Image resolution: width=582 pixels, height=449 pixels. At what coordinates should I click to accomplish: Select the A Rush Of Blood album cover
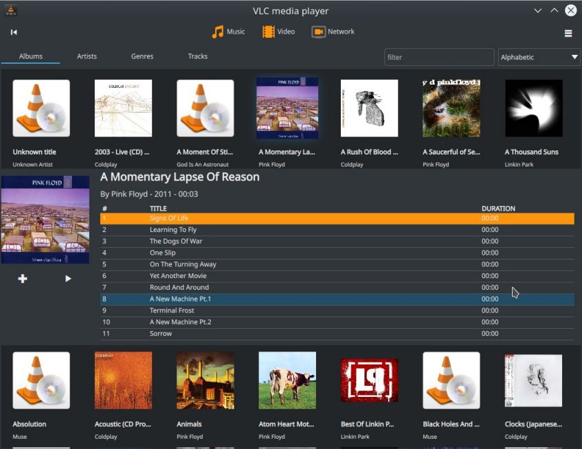[x=369, y=108]
